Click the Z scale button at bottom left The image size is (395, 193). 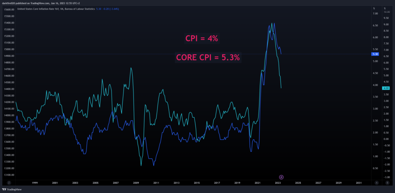point(9,183)
